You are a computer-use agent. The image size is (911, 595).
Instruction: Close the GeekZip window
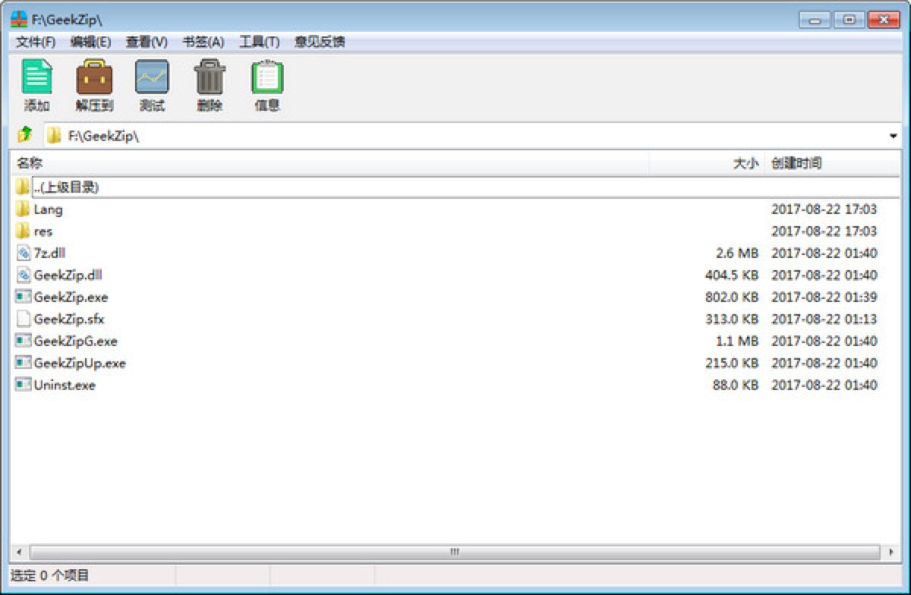click(883, 20)
